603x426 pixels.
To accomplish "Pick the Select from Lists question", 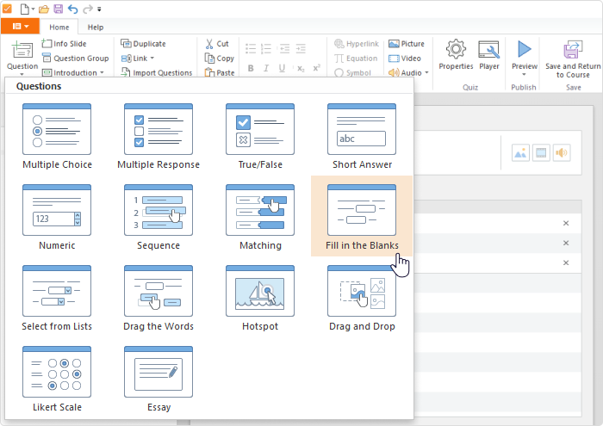I will click(57, 298).
